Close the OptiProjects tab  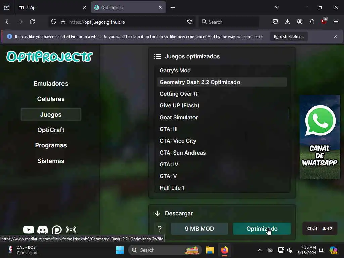click(160, 7)
